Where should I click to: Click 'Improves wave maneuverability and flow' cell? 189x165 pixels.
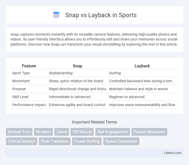142,105
